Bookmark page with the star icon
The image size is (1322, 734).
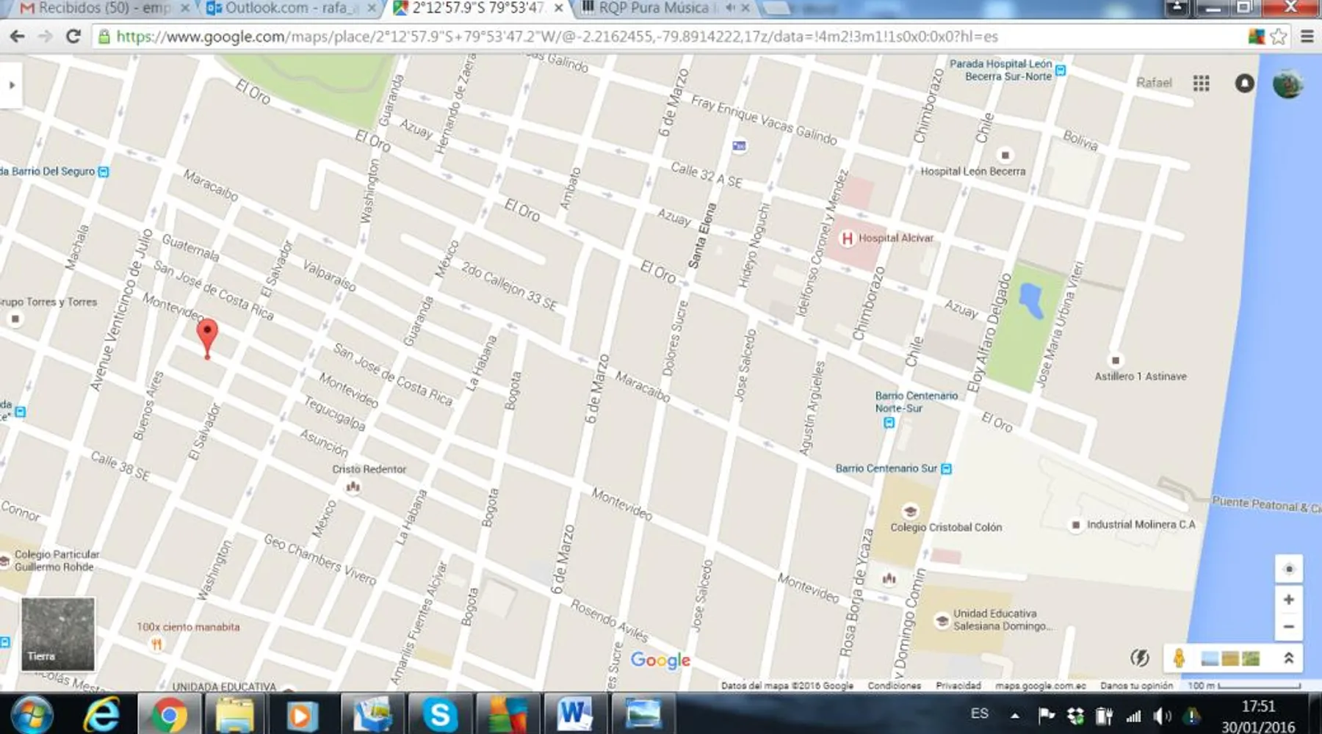[1279, 37]
